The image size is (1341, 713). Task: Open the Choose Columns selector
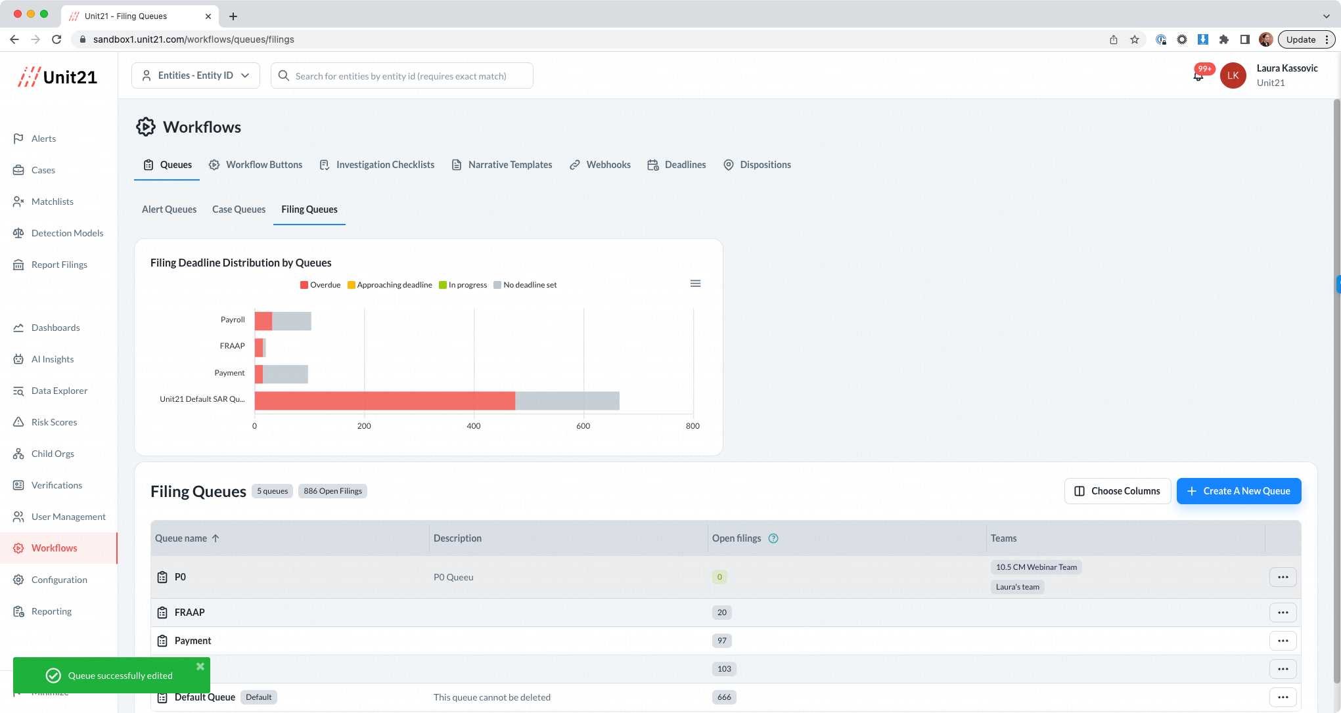click(1117, 491)
